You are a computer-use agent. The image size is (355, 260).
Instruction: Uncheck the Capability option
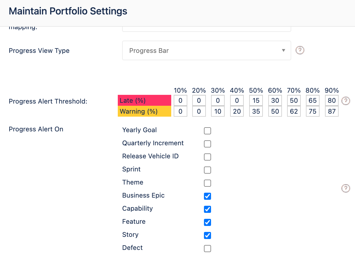point(207,209)
